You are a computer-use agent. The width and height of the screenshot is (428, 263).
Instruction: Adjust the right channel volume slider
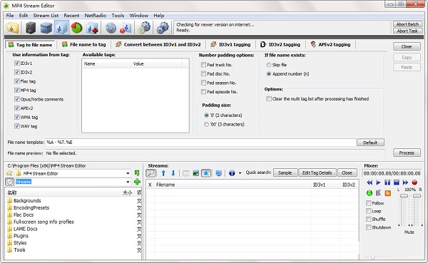point(417,196)
